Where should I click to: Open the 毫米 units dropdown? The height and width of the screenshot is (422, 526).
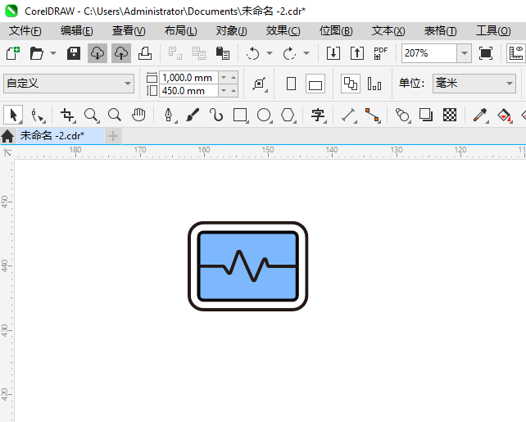pos(474,84)
